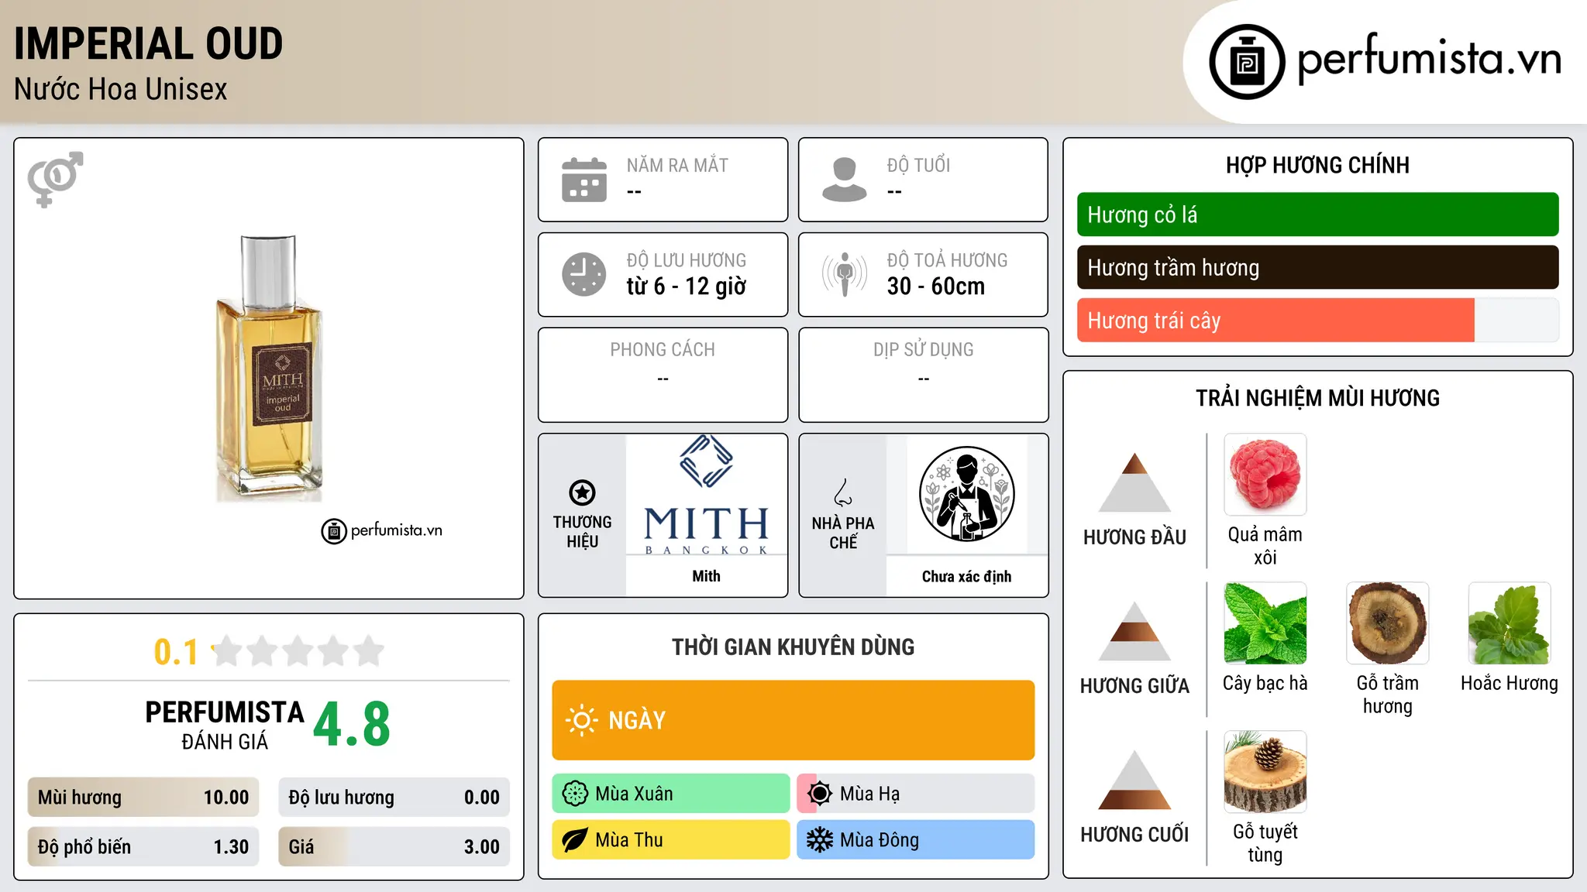
Task: Click the dark brown Hương trầm hương bar
Action: point(1318,267)
